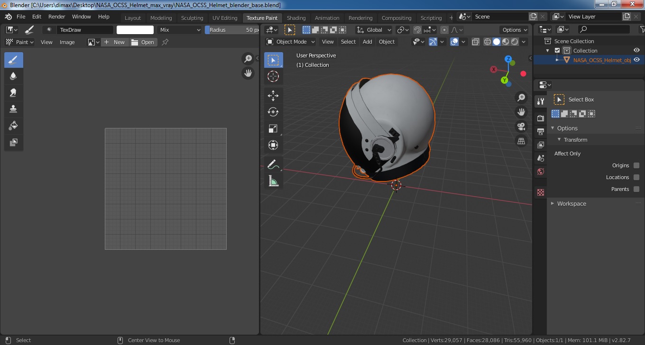The width and height of the screenshot is (645, 345).
Task: Open the viewport Options dropdown
Action: pyautogui.click(x=515, y=30)
